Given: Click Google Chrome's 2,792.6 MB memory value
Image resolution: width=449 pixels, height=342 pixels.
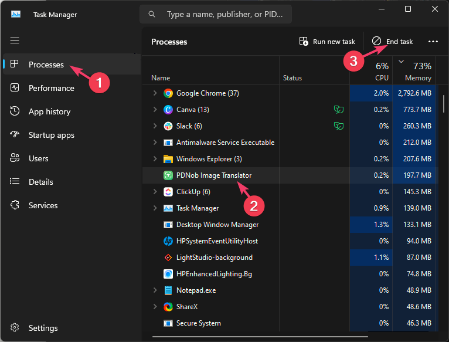Looking at the screenshot, I should click(414, 93).
